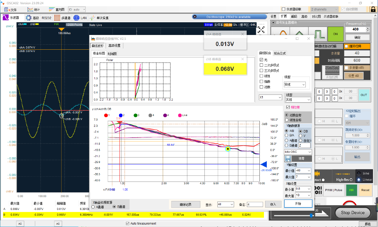Check the 线性 fitting checkbox

coord(262,76)
